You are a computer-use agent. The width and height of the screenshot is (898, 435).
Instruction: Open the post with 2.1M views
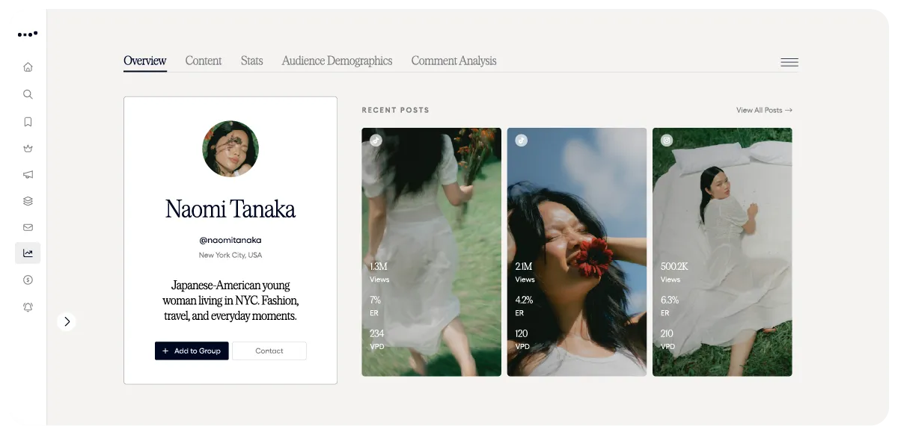coord(577,252)
